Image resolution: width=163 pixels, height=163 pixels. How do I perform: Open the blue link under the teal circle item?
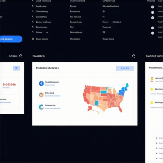53,108
